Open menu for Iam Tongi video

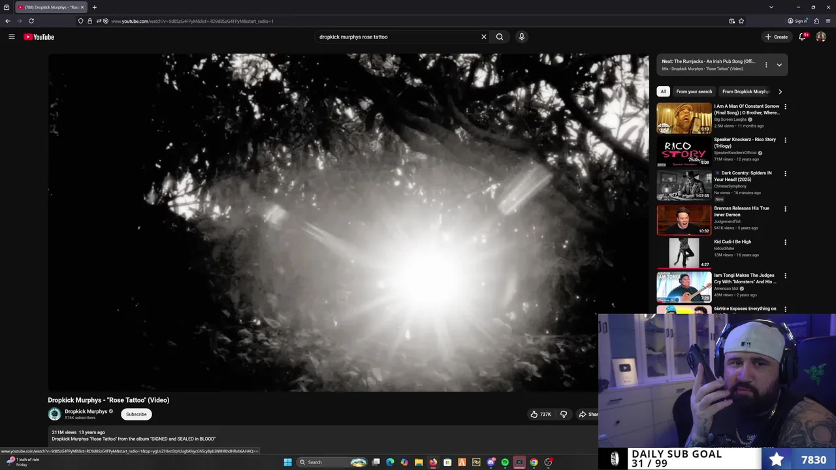point(785,275)
